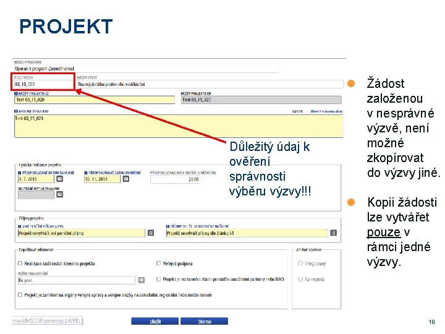The height and width of the screenshot is (334, 445).
Task: Check 'Projekt je zaměřen na orgány veřejné správy'
Action: click(x=20, y=295)
